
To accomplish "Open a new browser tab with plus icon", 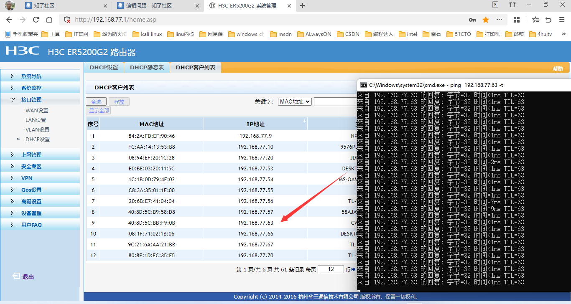I will 303,5.
